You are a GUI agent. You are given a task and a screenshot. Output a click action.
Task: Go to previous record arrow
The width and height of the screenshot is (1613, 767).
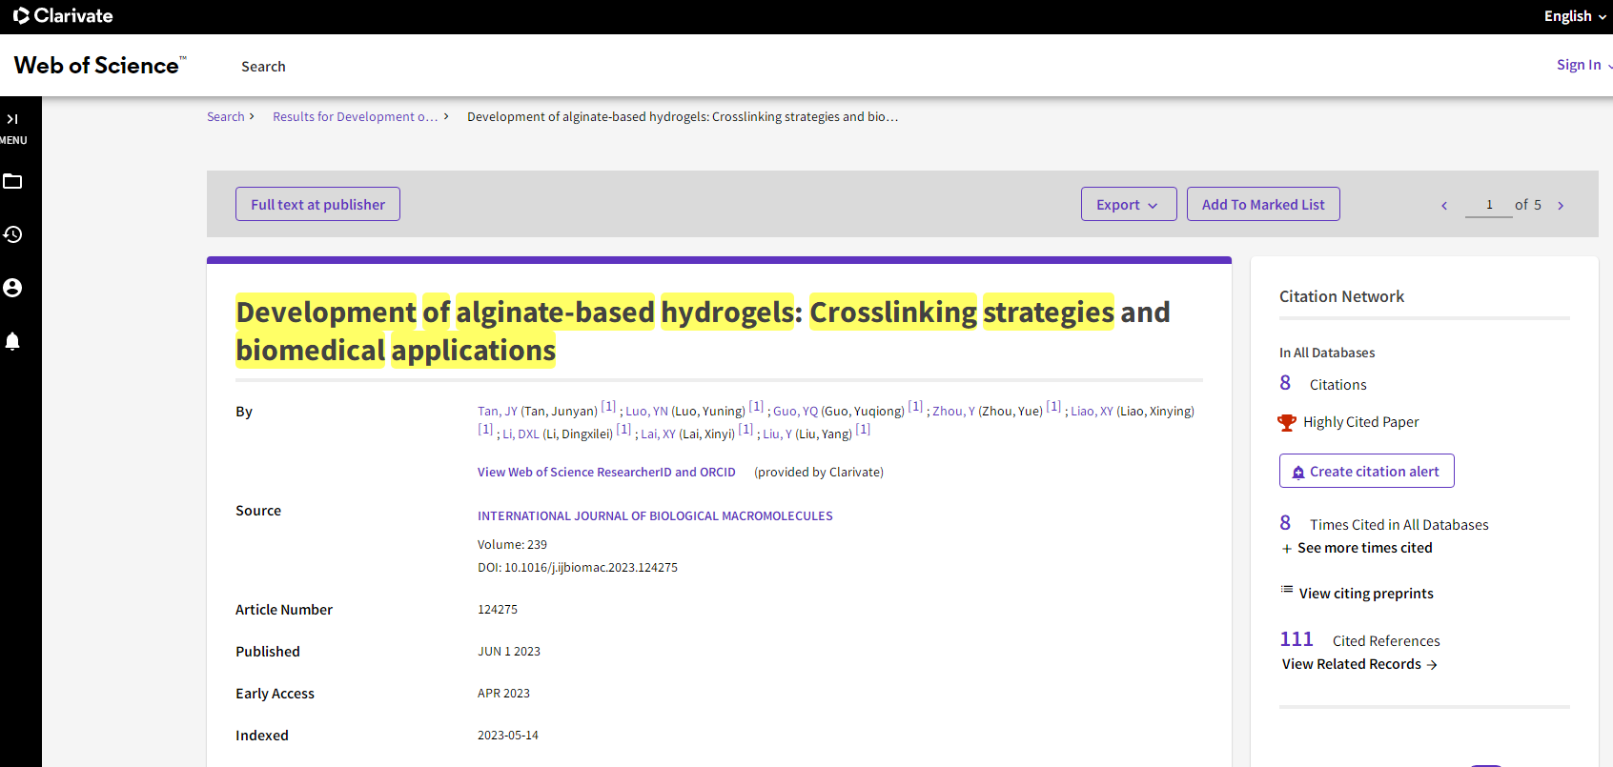pyautogui.click(x=1444, y=206)
